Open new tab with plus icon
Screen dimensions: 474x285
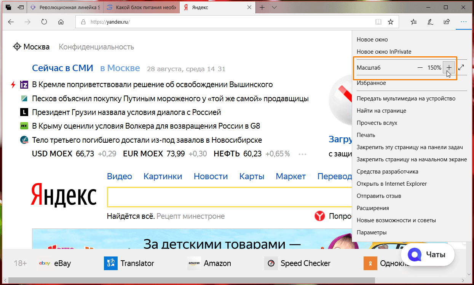pyautogui.click(x=262, y=7)
